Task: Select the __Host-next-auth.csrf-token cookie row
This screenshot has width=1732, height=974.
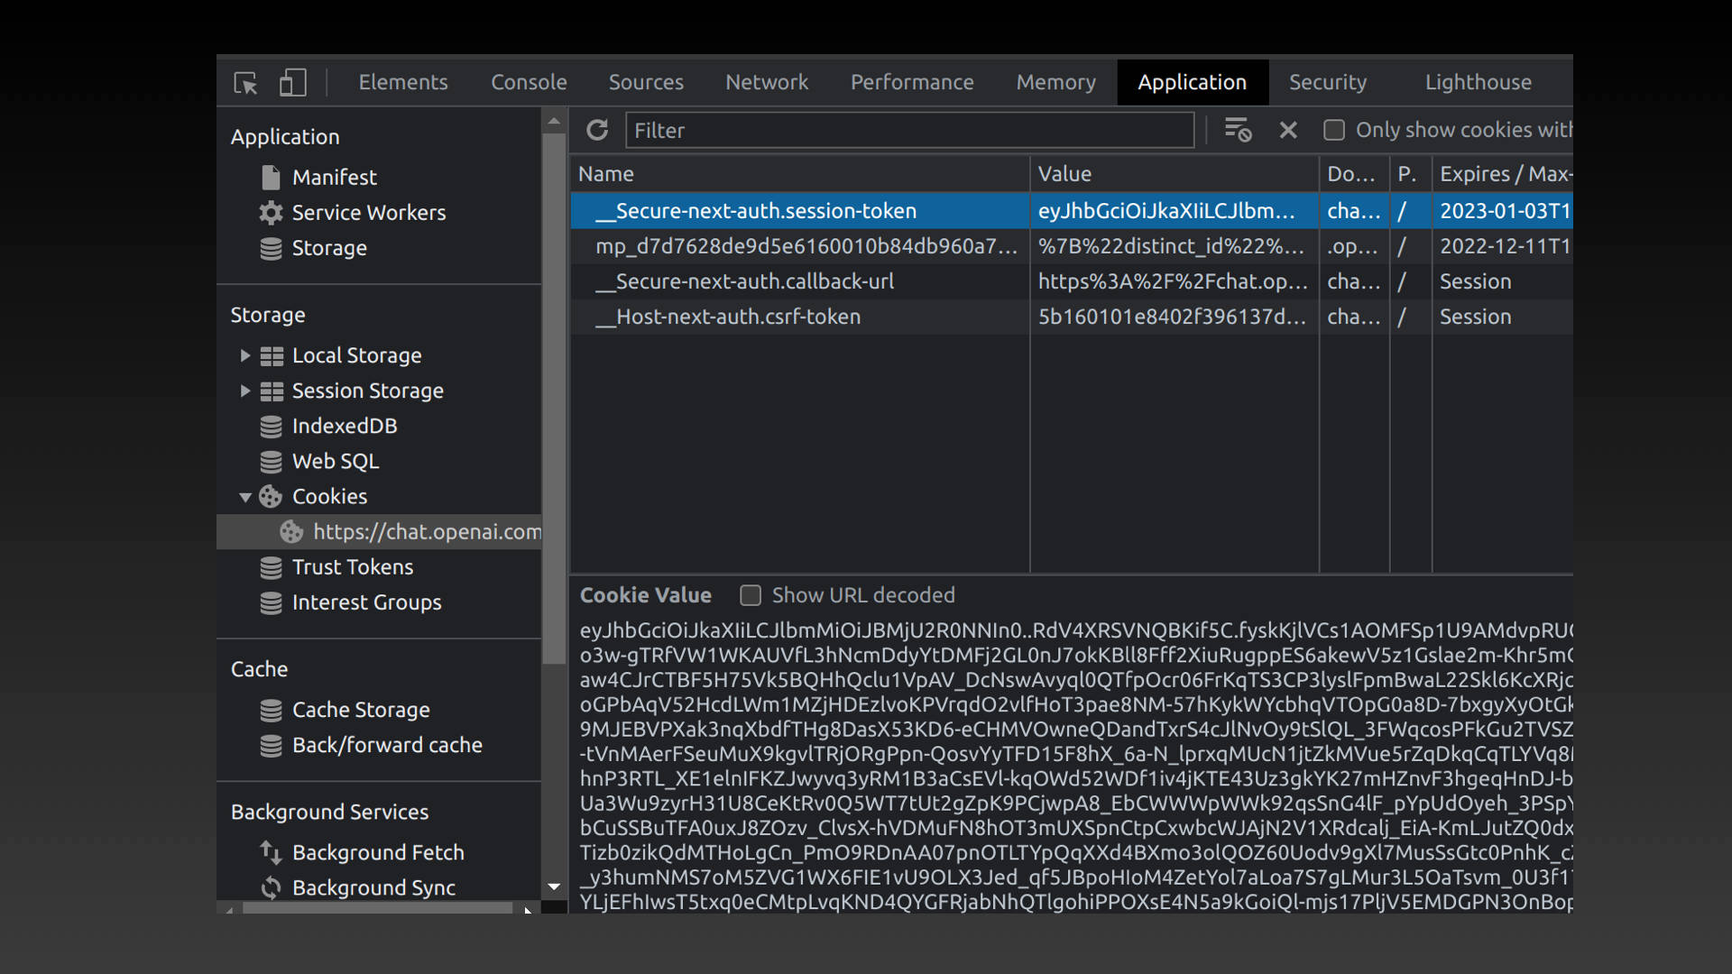Action: point(737,317)
